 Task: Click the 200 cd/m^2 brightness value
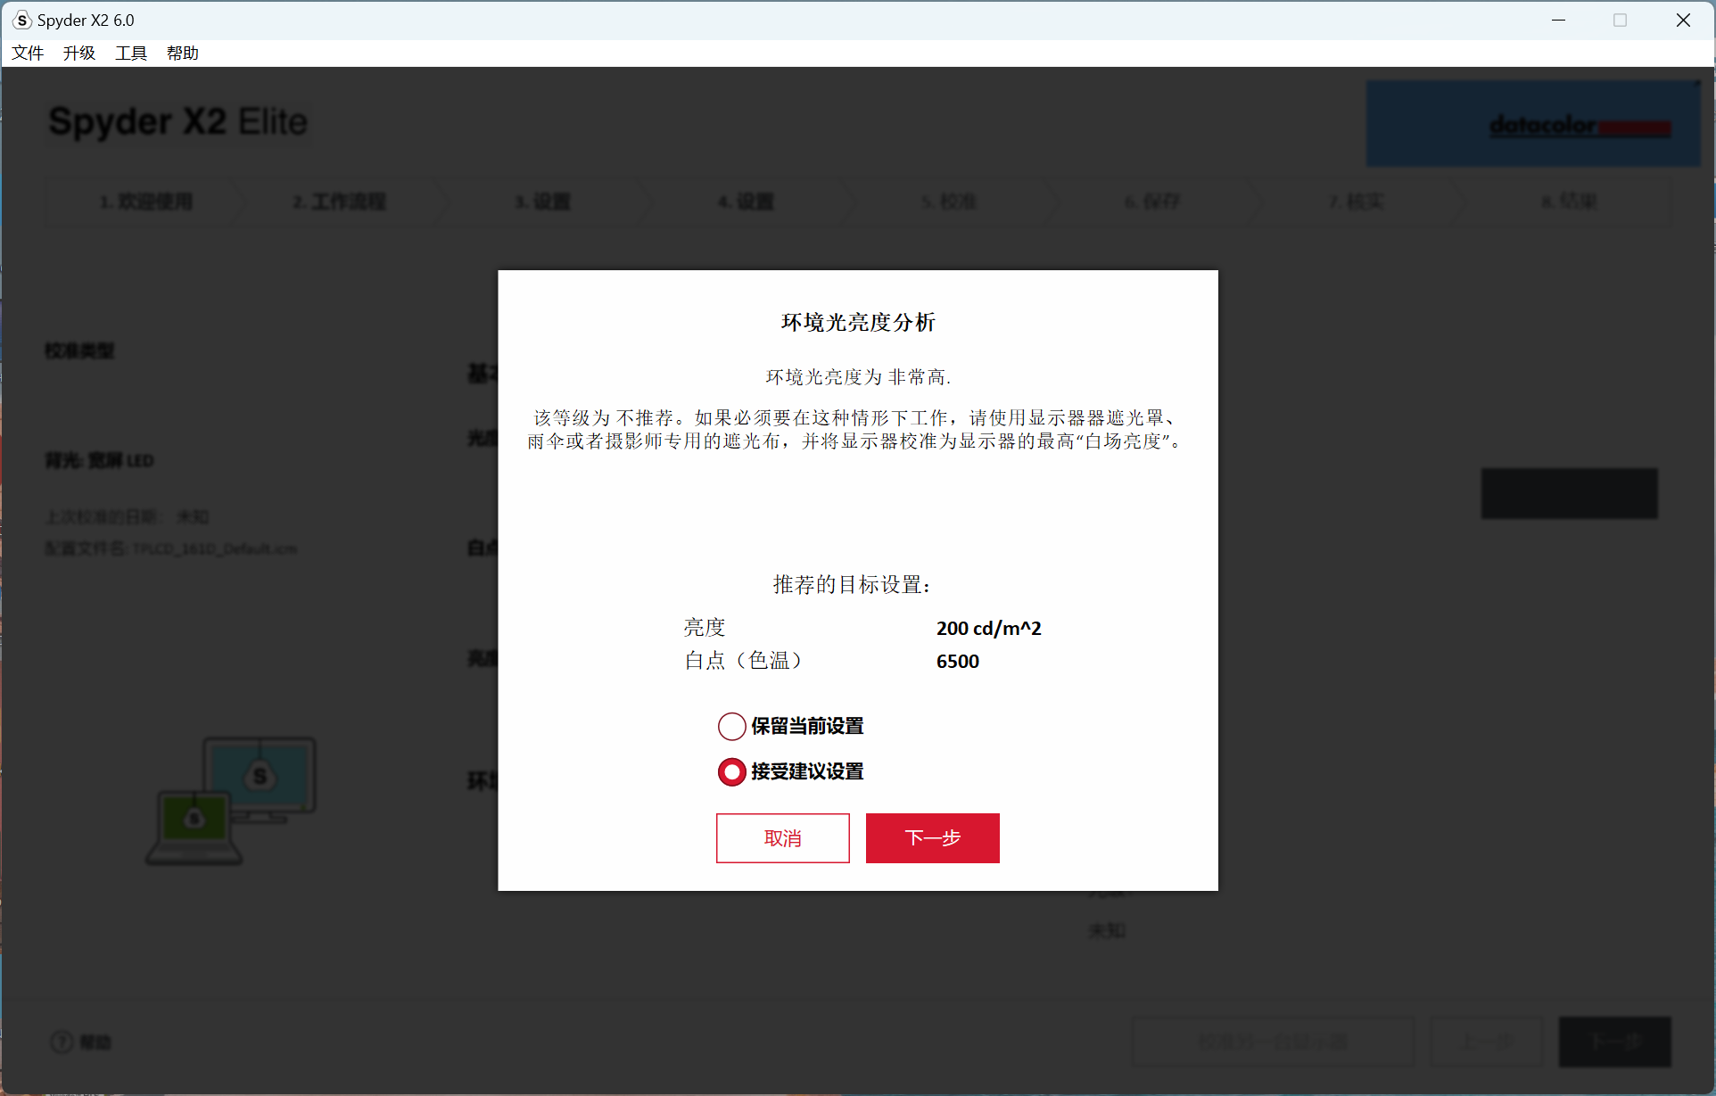(x=988, y=628)
